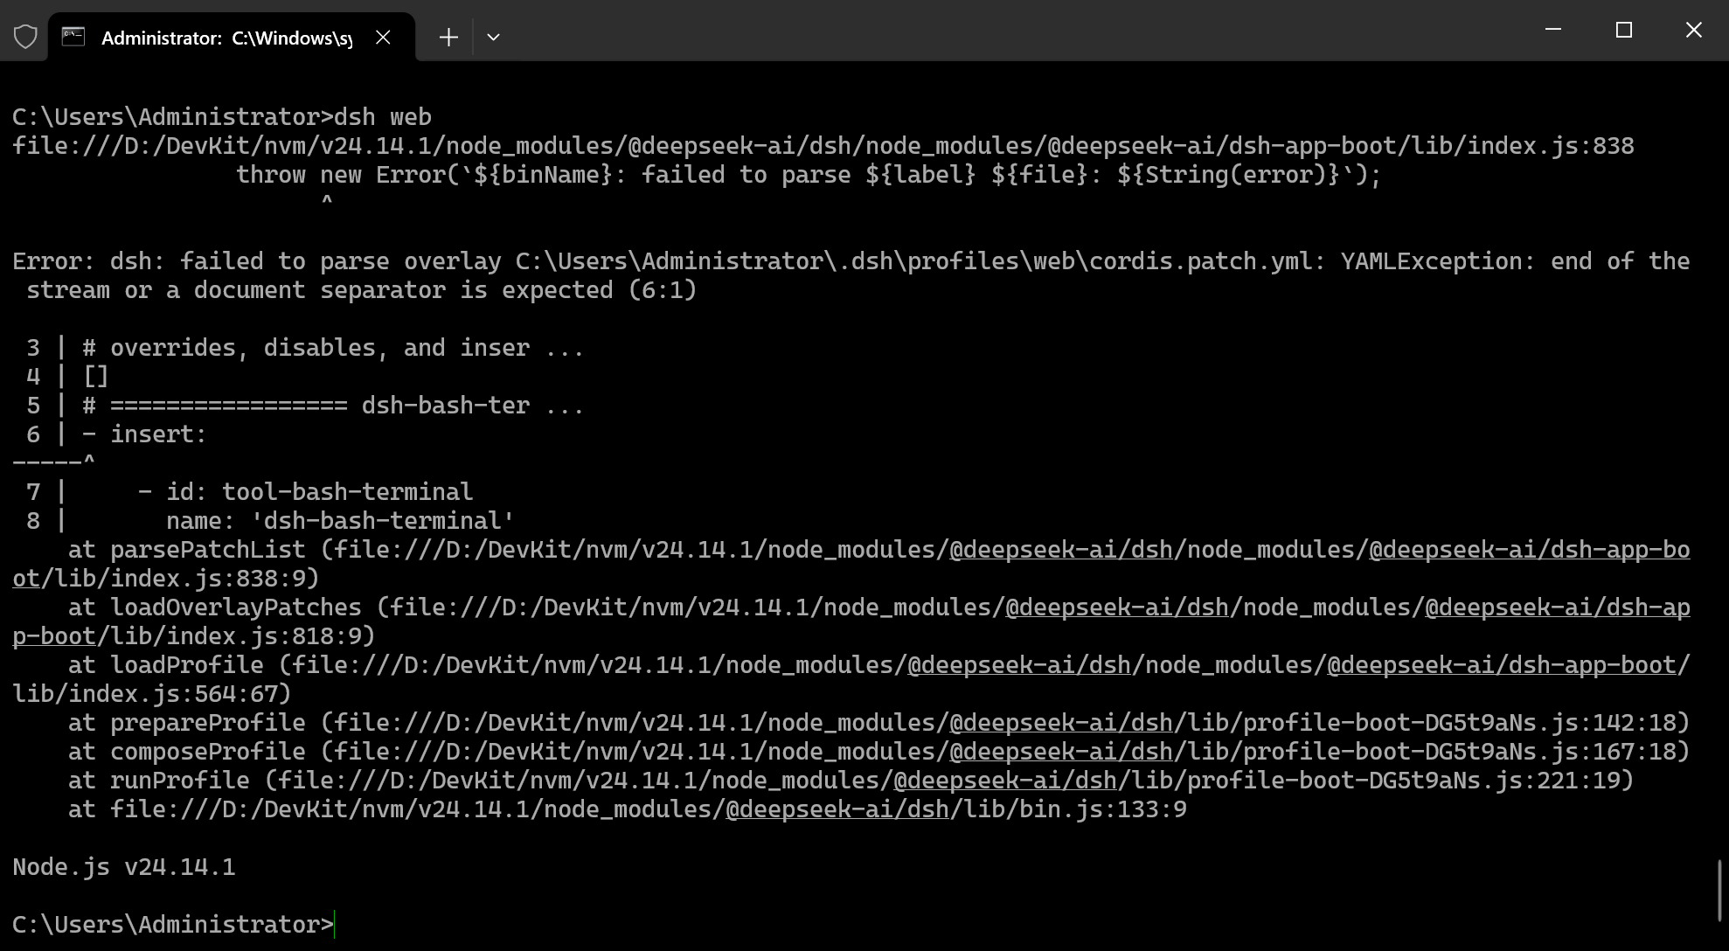Click the 'throw new Error' source line
1729x951 pixels.
coord(809,175)
